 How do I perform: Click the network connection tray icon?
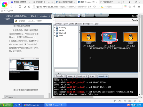tap(134, 105)
